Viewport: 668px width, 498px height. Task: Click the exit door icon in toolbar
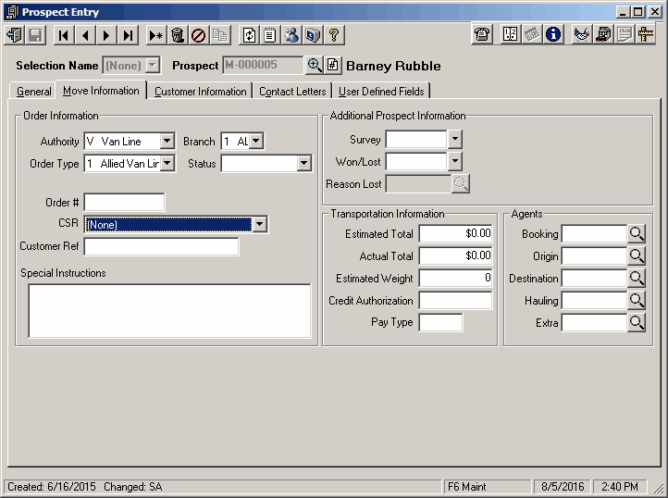click(x=15, y=35)
